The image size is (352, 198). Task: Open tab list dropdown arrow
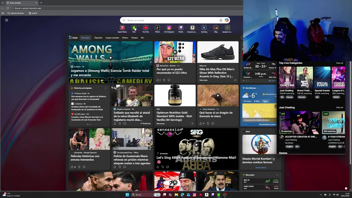[x=3, y=3]
